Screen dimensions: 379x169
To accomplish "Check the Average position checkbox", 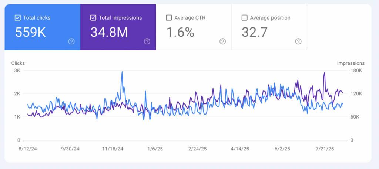I will click(244, 18).
